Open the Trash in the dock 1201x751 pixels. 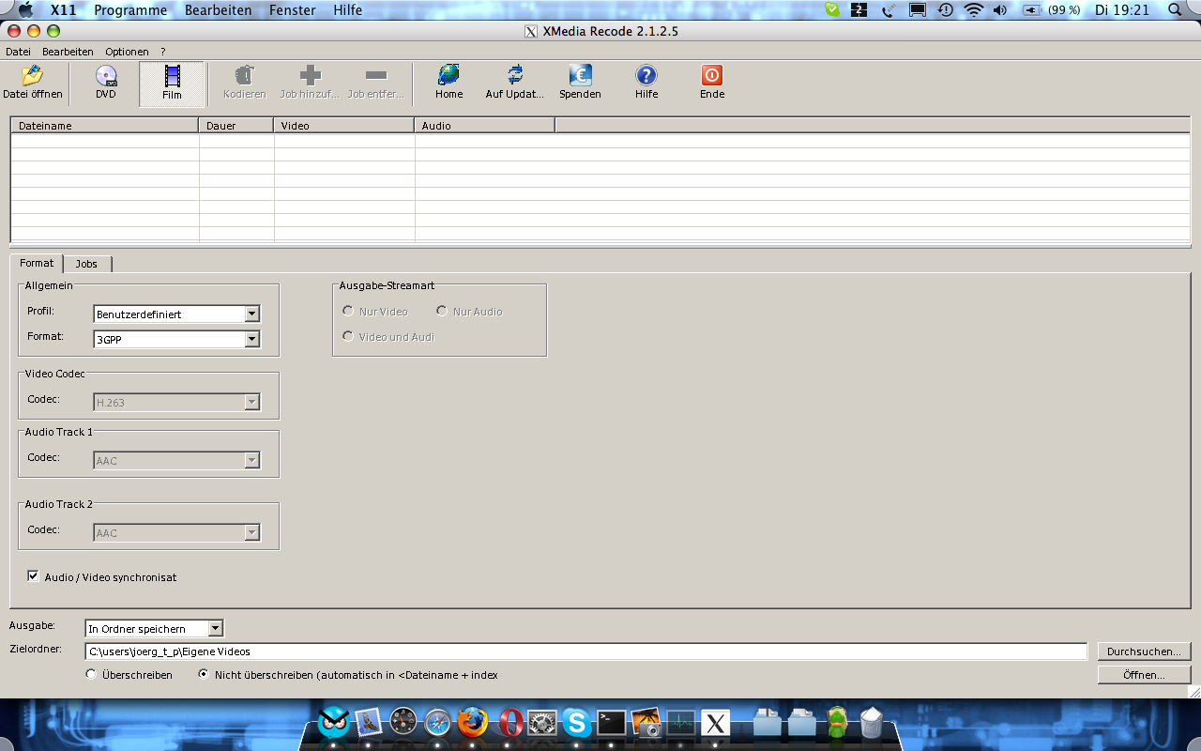[x=872, y=722]
